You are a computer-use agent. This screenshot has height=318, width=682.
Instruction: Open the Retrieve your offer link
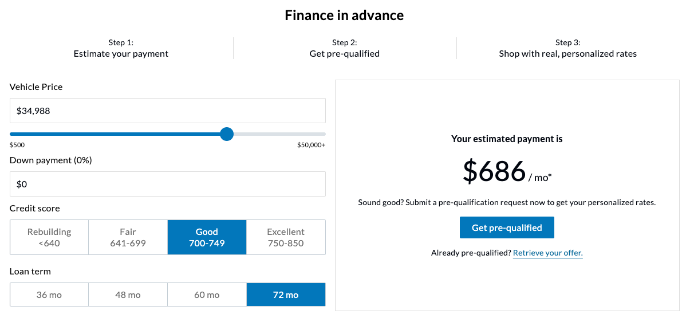click(547, 253)
